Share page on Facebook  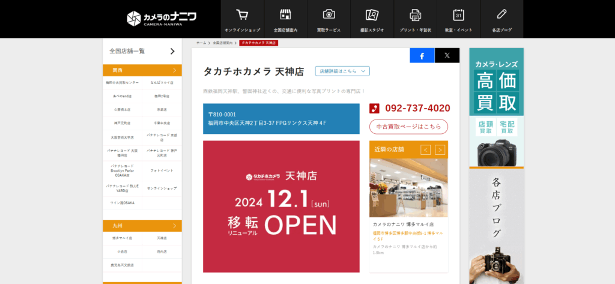pyautogui.click(x=422, y=56)
